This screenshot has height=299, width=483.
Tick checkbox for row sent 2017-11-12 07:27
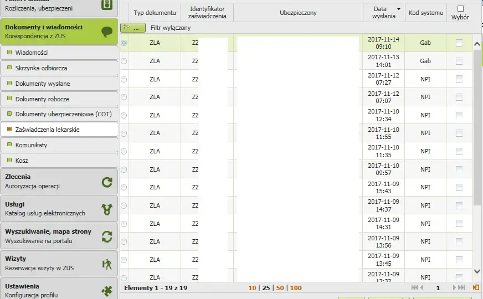point(459,79)
